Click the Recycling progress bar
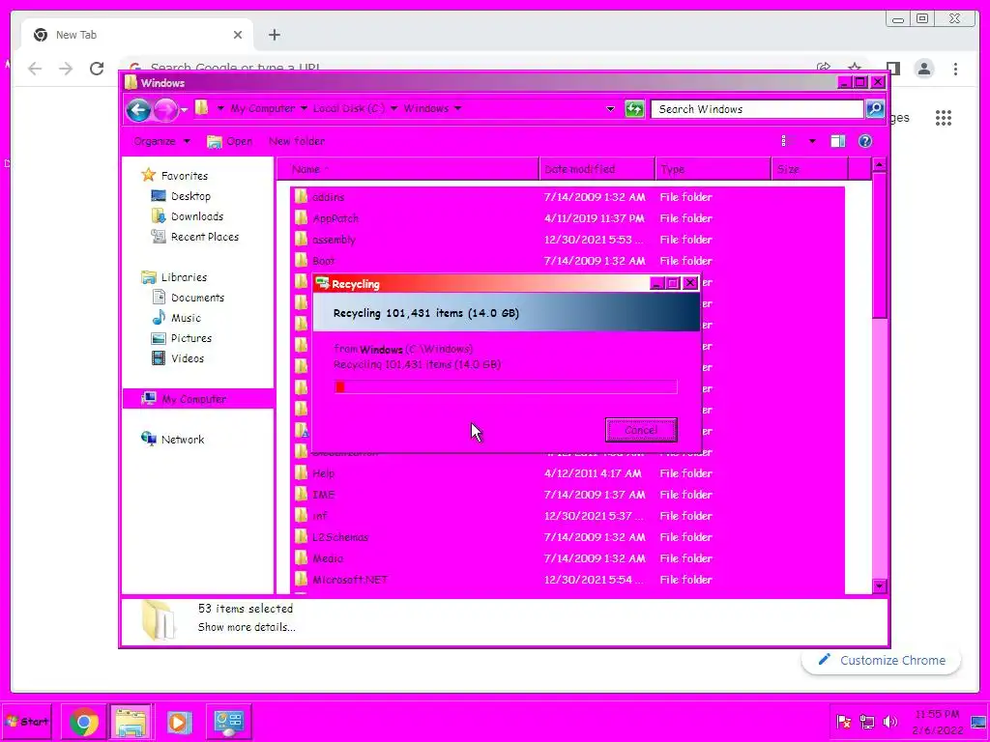 (x=506, y=386)
